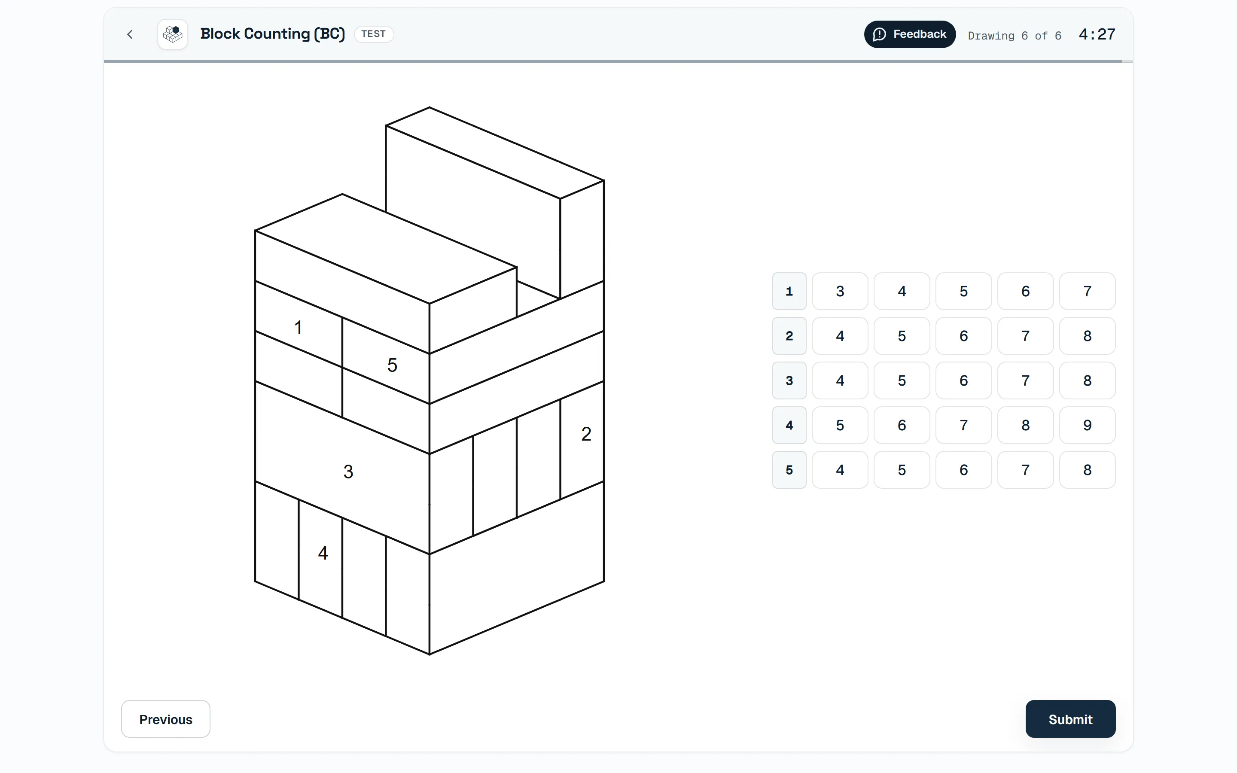Mark answer 5 in row 4
Viewport: 1237px width, 773px height.
coord(840,425)
